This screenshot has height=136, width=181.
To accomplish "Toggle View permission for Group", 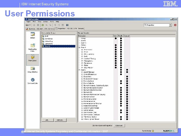I will pyautogui.click(x=116, y=38).
